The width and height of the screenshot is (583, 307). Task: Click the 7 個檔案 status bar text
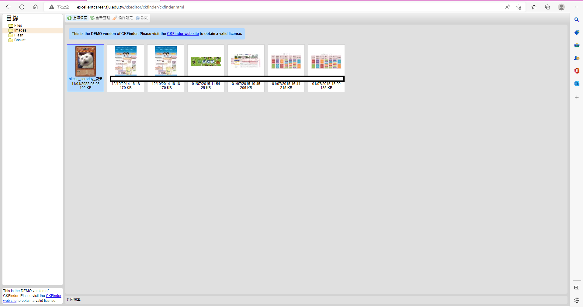74,300
